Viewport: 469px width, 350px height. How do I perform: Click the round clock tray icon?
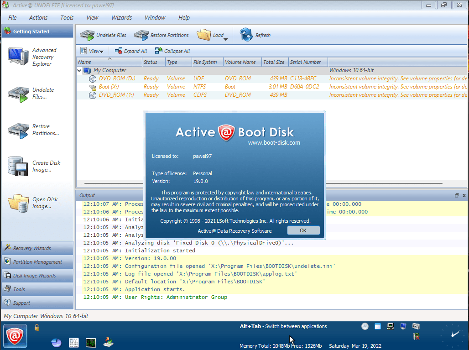click(365, 326)
